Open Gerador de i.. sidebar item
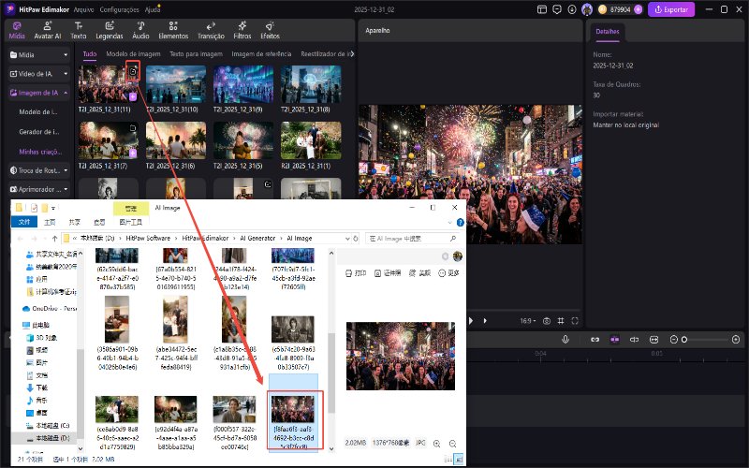This screenshot has width=749, height=468. coord(39,132)
